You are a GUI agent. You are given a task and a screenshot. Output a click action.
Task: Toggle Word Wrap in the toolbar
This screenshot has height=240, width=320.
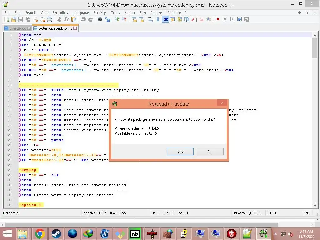(151, 19)
